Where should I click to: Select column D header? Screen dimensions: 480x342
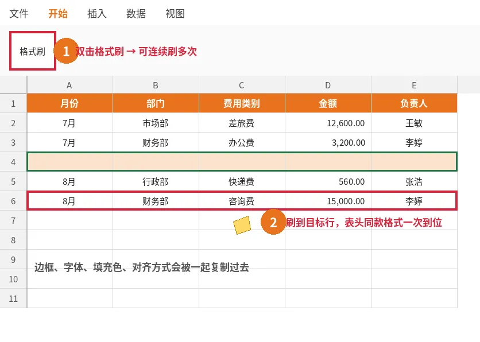(328, 85)
